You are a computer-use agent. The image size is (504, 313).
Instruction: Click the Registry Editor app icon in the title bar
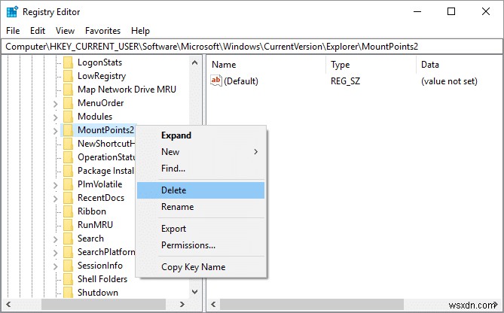[x=12, y=12]
